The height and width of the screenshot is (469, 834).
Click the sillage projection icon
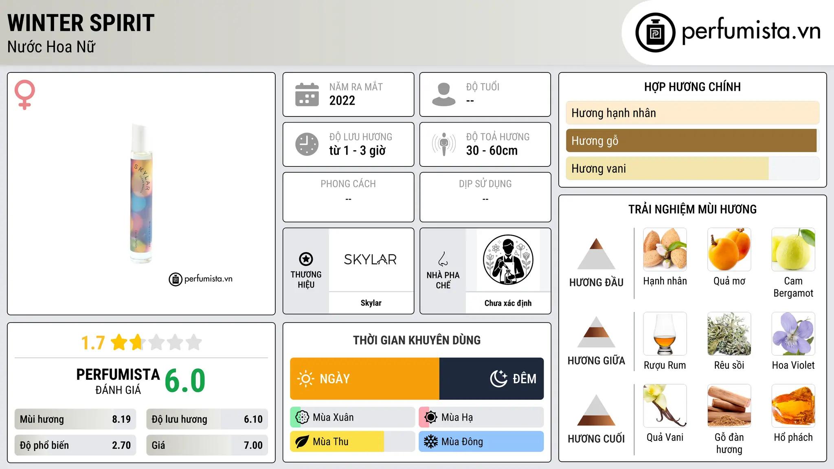444,144
